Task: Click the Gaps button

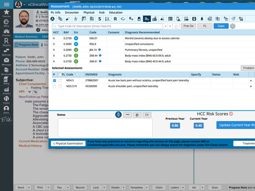Action: (x=221, y=26)
